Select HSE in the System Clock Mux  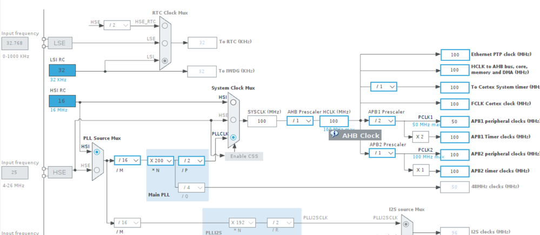pos(234,120)
